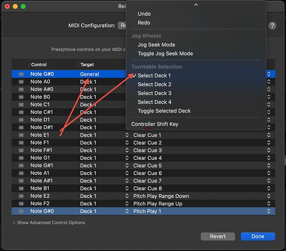The image size is (286, 251).
Task: Click the MIDI indicator icon beside Note C1
Action: point(21,104)
